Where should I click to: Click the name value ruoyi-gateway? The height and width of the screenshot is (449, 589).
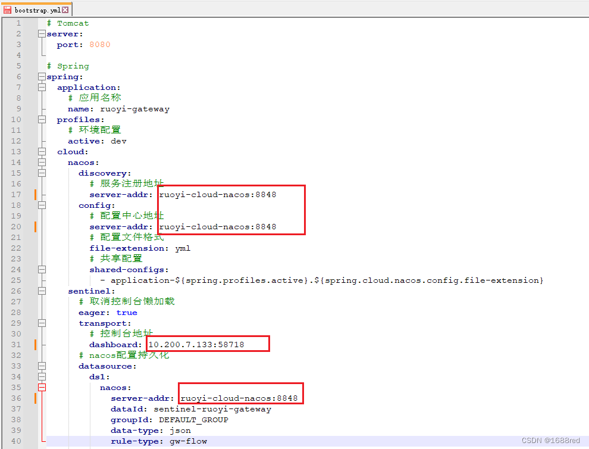(135, 109)
